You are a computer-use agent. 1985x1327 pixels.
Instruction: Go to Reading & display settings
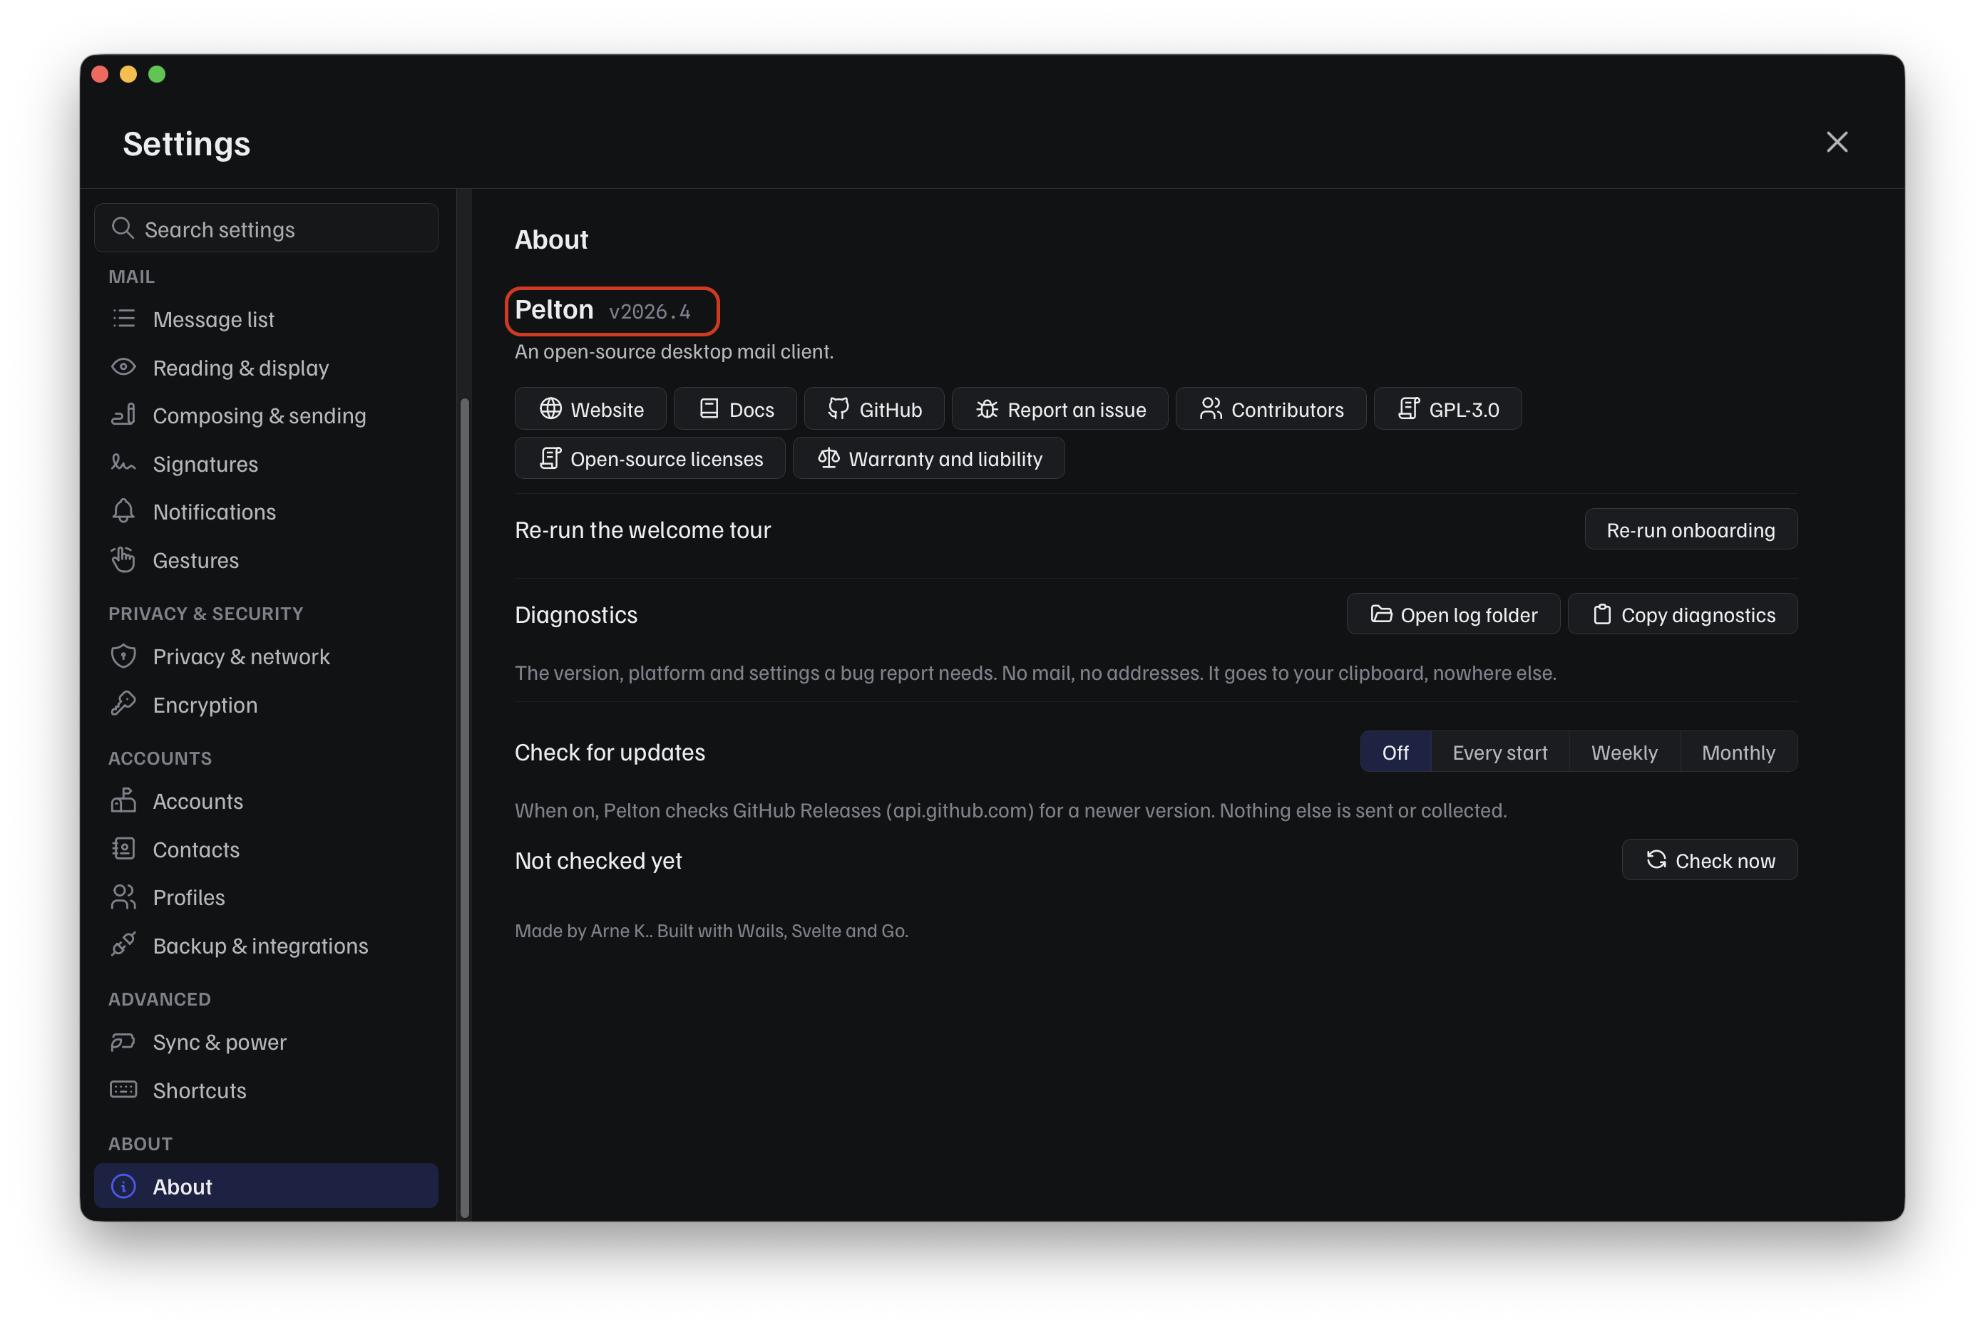(x=266, y=367)
